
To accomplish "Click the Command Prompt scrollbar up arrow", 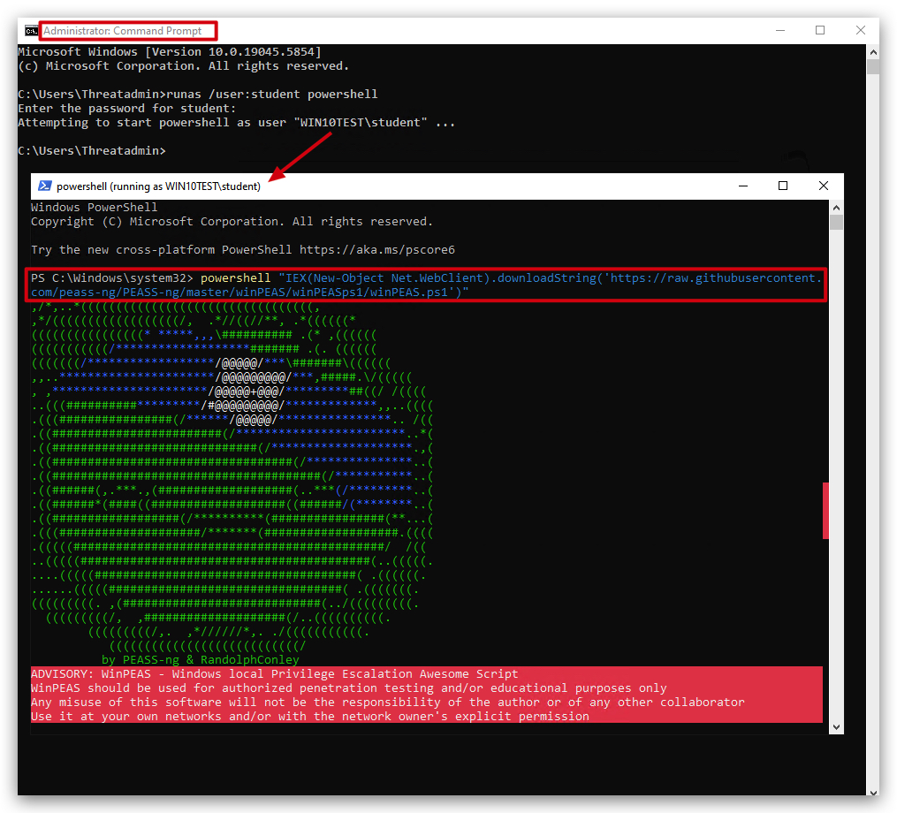I will click(x=873, y=52).
